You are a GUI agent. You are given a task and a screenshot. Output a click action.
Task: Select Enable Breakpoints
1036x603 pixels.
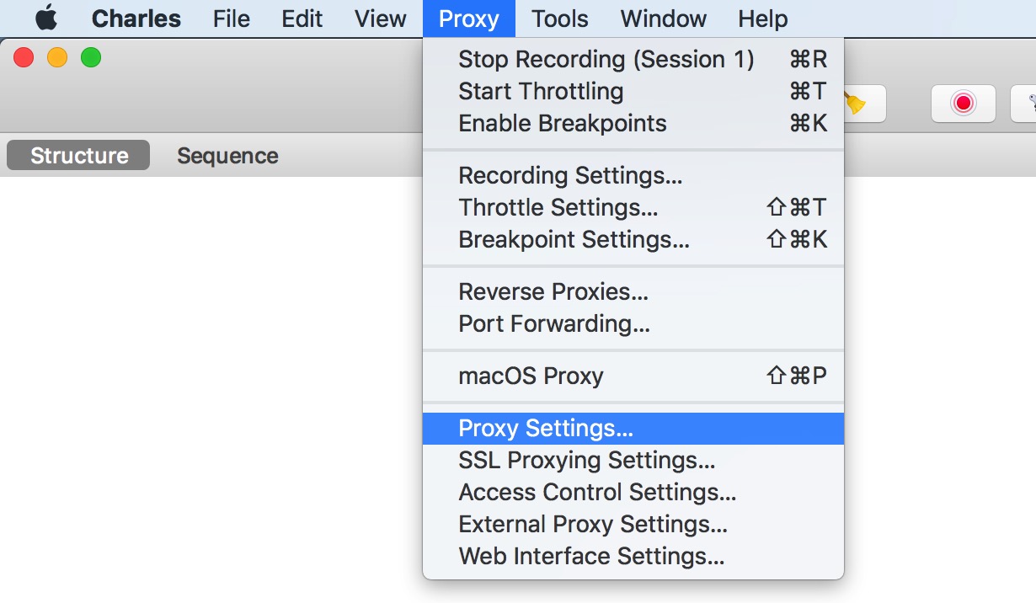633,124
